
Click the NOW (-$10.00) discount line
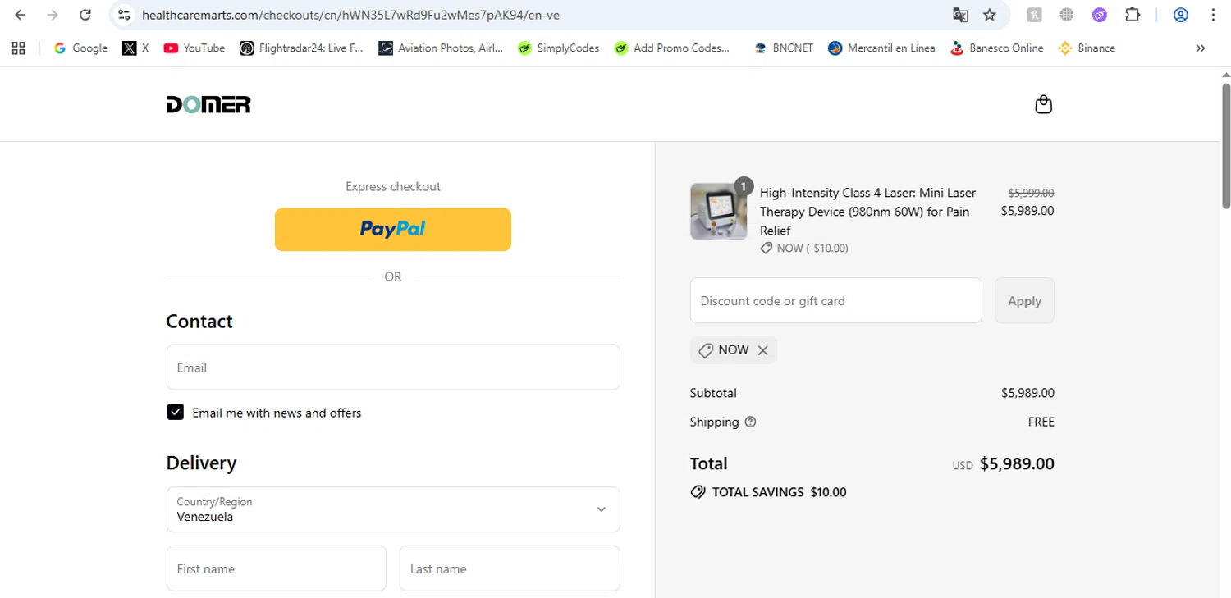804,248
